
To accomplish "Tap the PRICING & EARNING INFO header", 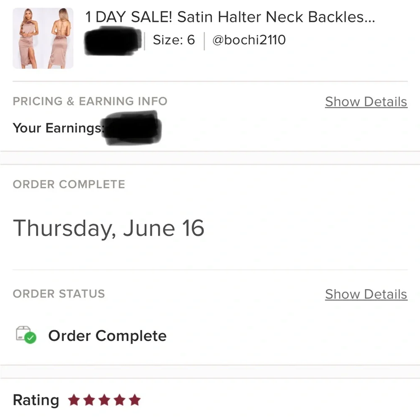I will (90, 101).
